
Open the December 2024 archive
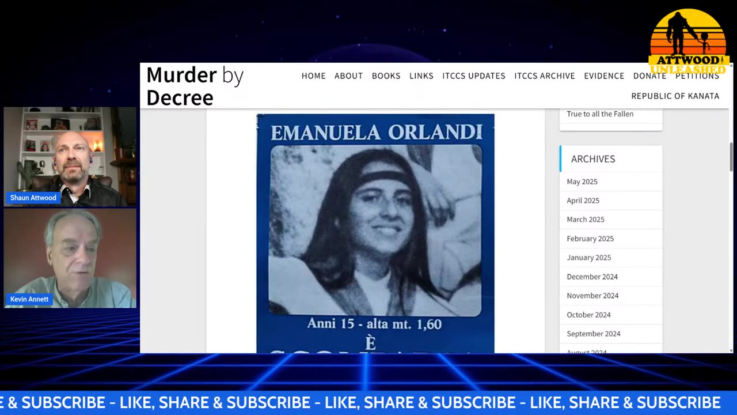592,277
